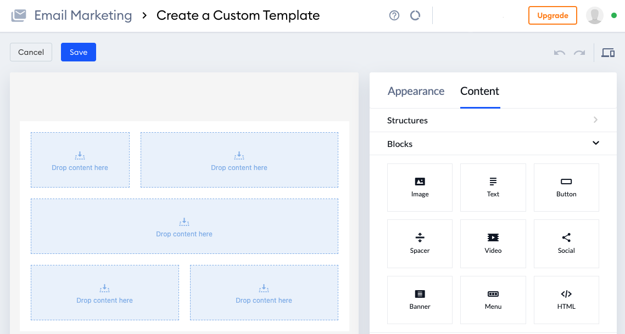Select the Image block
The image size is (625, 334).
pyautogui.click(x=420, y=188)
